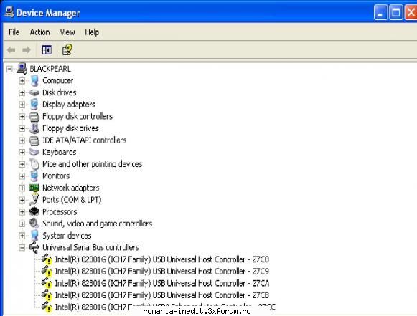Click the Floppy disk controllers icon
This screenshot has width=417, height=316.
pos(34,117)
